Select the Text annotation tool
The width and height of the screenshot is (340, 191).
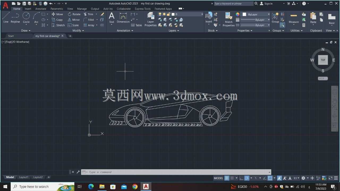[112, 18]
